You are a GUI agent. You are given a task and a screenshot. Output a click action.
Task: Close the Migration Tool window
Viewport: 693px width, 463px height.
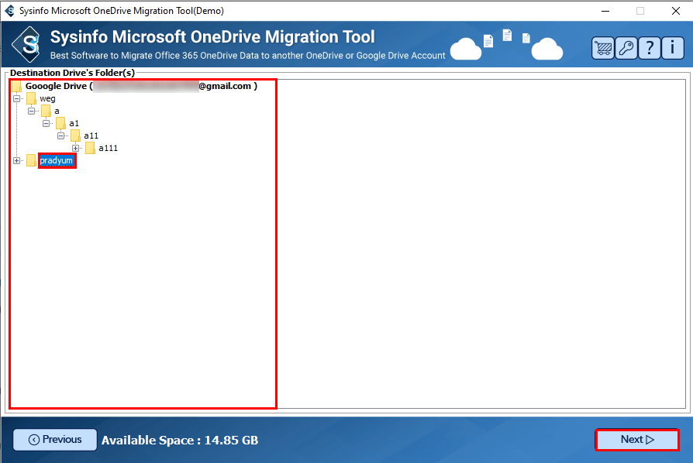676,11
